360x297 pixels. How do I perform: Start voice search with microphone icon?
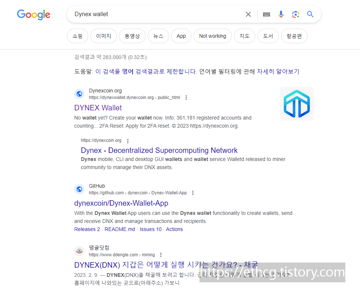(x=281, y=14)
